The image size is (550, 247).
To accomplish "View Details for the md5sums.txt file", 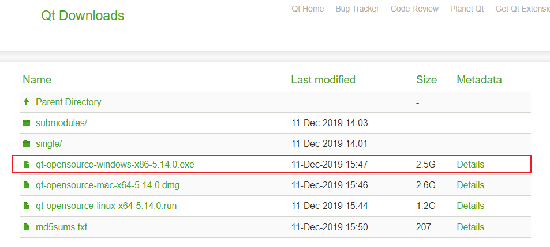I will point(470,227).
